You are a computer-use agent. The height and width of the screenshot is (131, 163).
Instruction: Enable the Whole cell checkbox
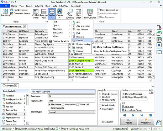[78, 105]
